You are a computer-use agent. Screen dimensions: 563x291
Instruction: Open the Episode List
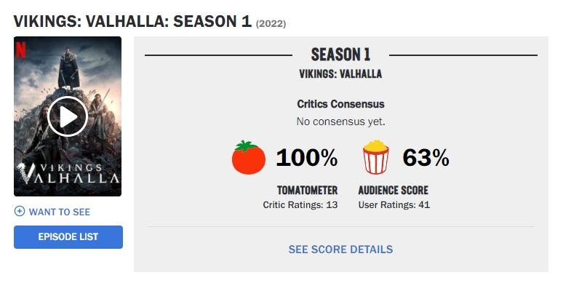tap(68, 237)
